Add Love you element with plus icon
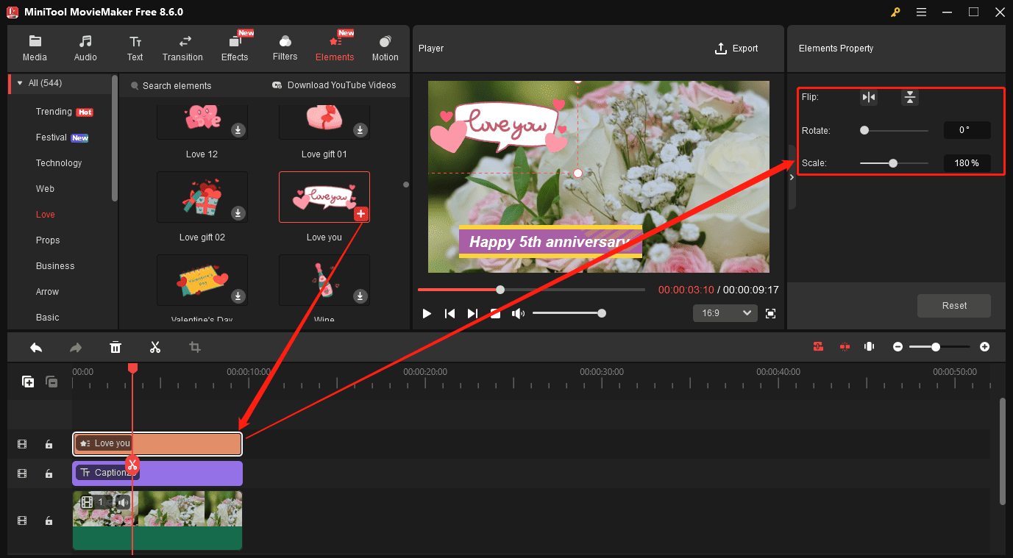The width and height of the screenshot is (1013, 558). click(360, 214)
